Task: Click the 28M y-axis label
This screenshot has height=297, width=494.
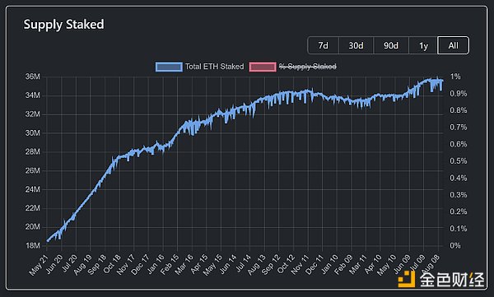Action: [x=32, y=152]
